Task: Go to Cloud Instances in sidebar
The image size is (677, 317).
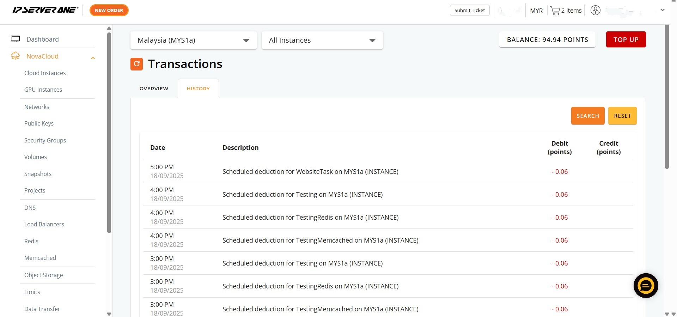Action: pyautogui.click(x=45, y=73)
